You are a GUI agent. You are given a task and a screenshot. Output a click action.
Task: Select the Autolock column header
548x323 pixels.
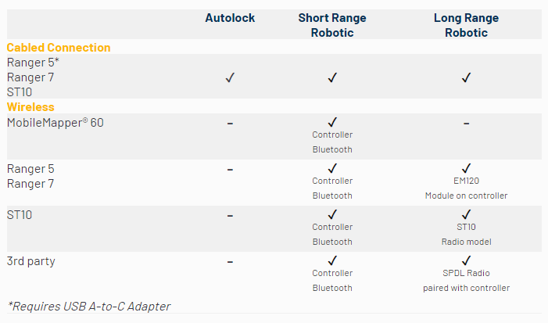(x=230, y=18)
